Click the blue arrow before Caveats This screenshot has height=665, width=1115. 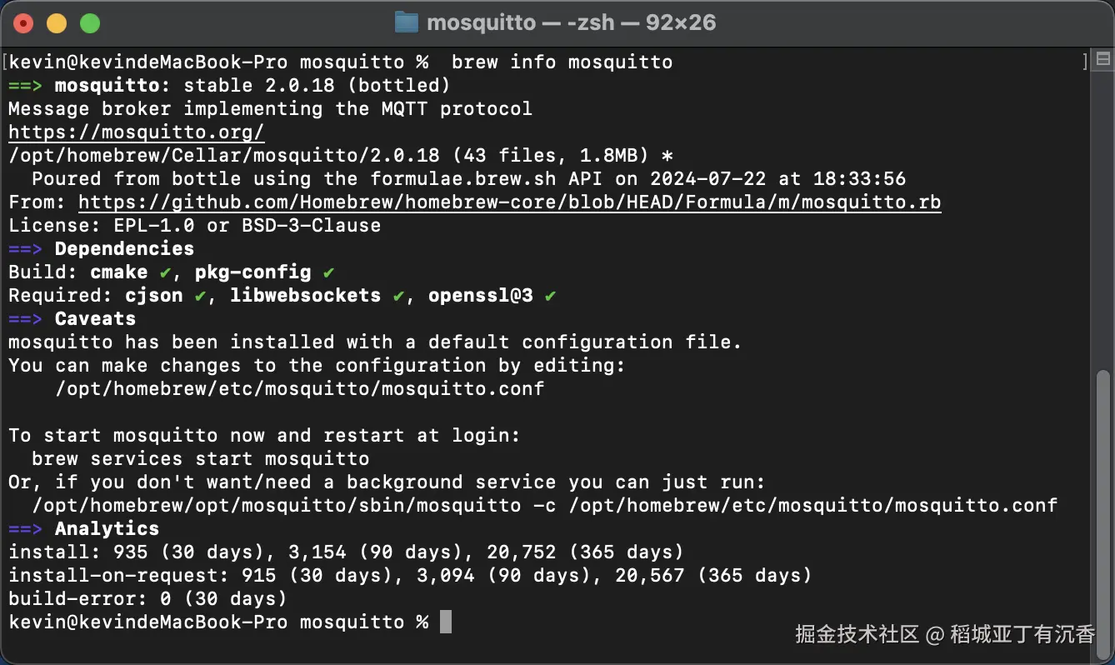pyautogui.click(x=25, y=319)
